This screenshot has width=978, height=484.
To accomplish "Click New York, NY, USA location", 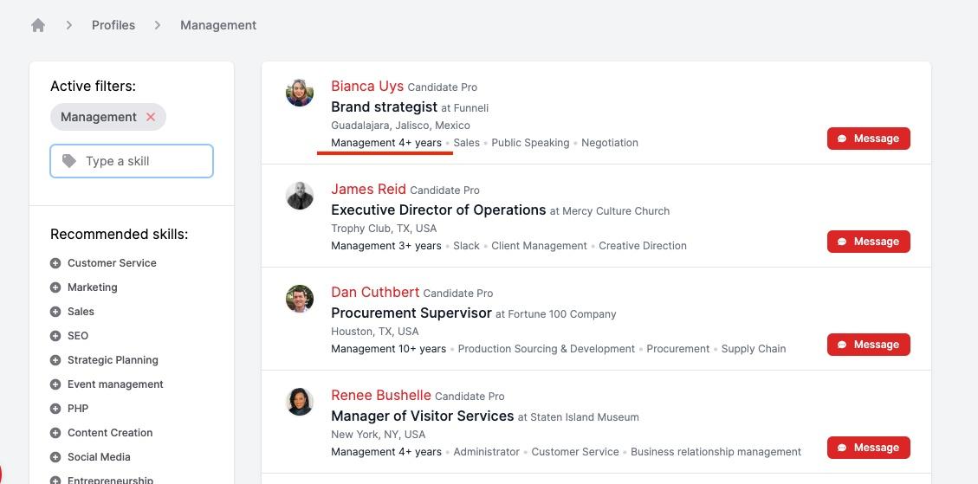I will [378, 434].
